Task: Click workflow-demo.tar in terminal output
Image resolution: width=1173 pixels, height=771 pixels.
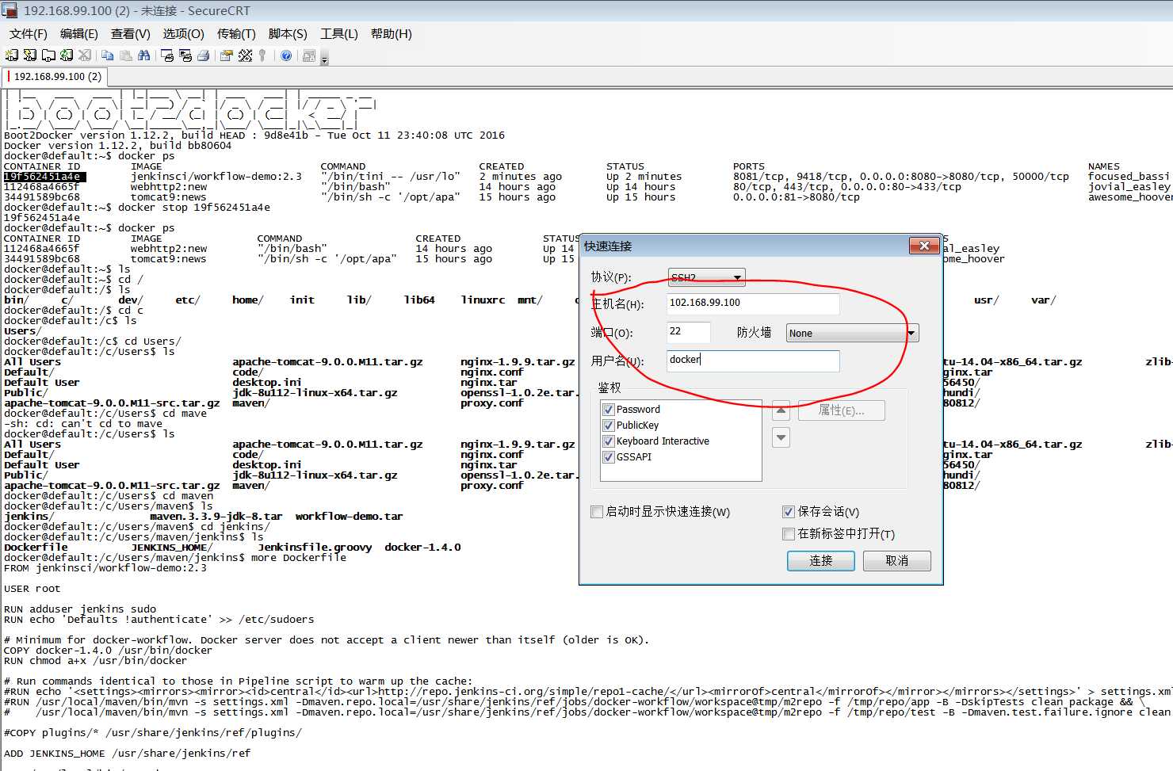Action: pos(350,517)
